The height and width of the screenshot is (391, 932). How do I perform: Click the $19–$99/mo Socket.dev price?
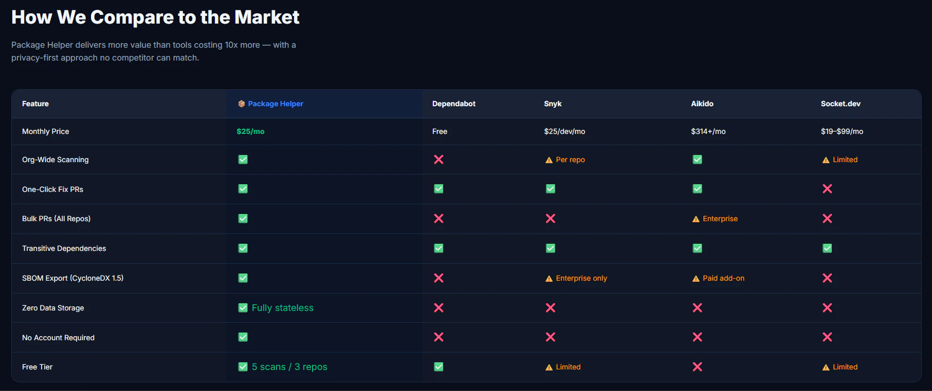(842, 131)
